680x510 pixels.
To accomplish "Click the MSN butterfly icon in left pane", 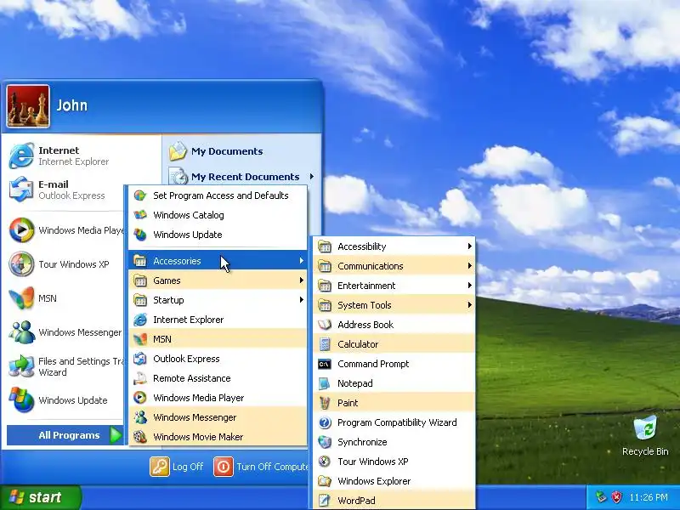I will (22, 298).
